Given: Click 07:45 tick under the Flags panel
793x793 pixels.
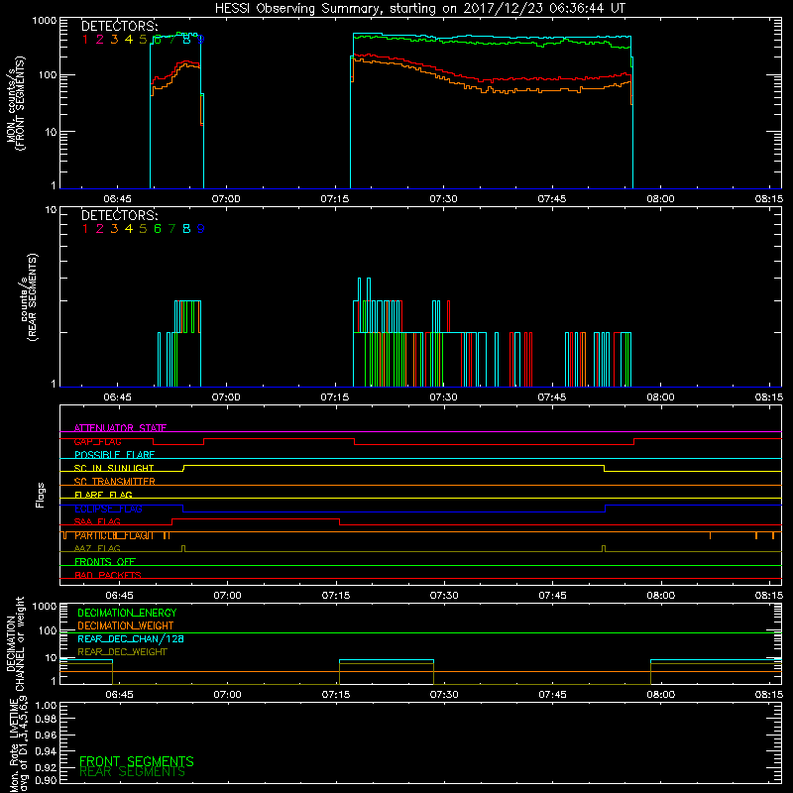Looking at the screenshot, I should [552, 596].
